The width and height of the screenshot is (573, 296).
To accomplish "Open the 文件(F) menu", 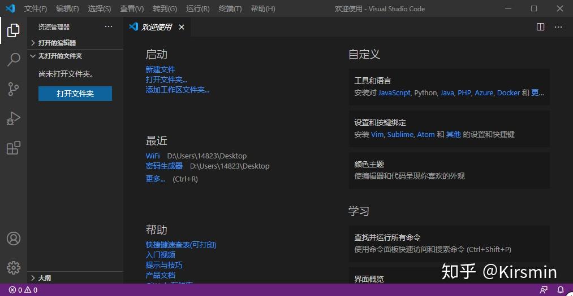I will click(36, 8).
